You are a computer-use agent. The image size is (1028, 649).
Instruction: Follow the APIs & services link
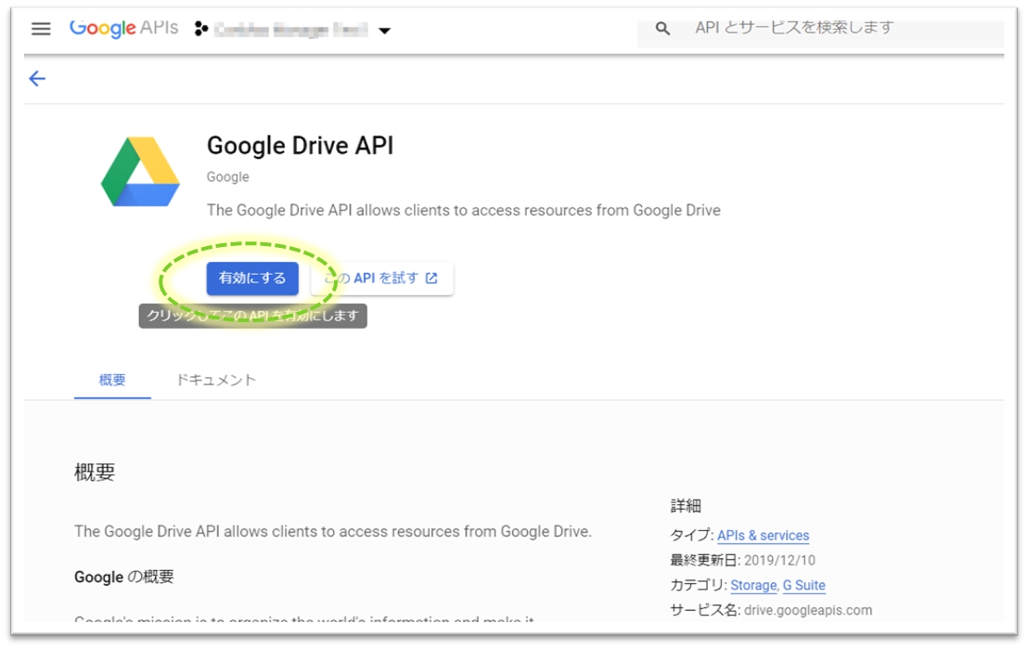763,536
